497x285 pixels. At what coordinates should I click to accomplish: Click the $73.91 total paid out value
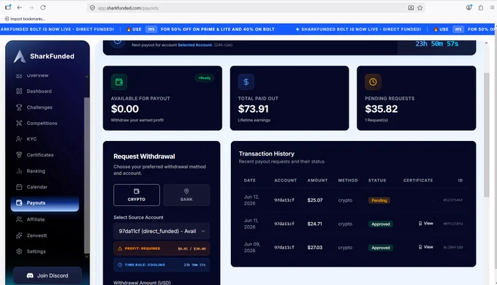[254, 109]
